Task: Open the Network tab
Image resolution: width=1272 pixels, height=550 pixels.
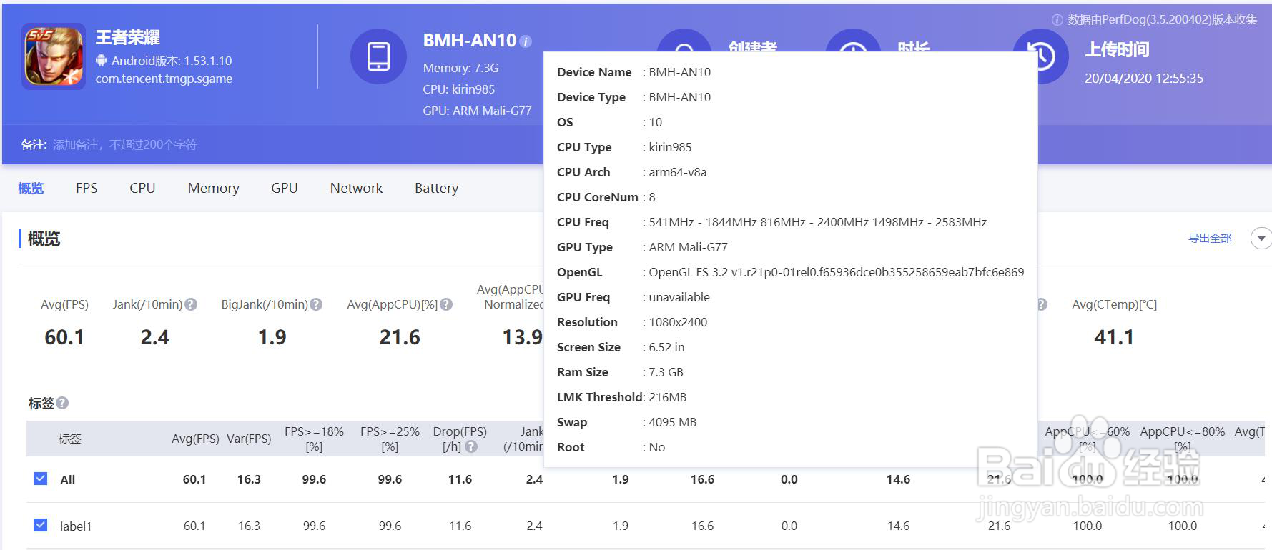Action: pos(356,188)
